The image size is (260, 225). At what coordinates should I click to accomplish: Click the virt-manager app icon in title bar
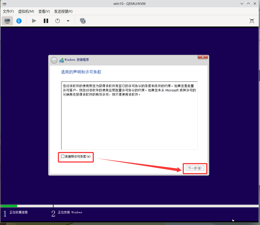click(x=5, y=4)
